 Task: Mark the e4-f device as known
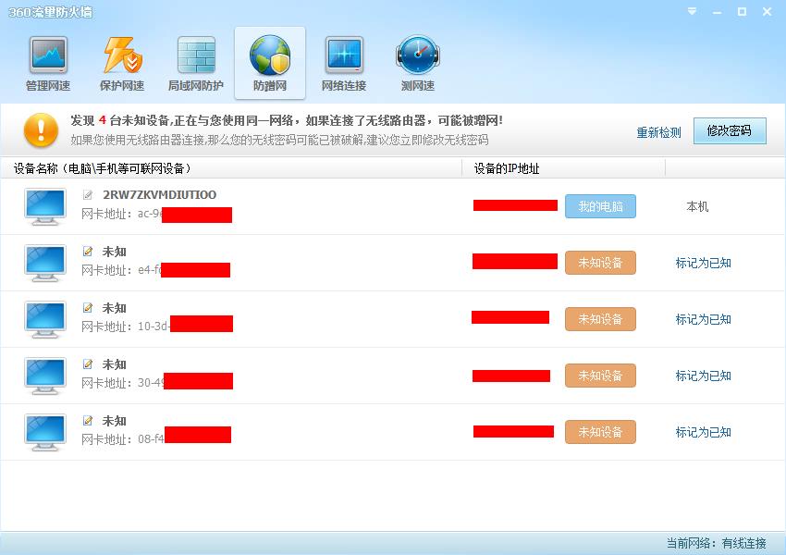tap(703, 263)
